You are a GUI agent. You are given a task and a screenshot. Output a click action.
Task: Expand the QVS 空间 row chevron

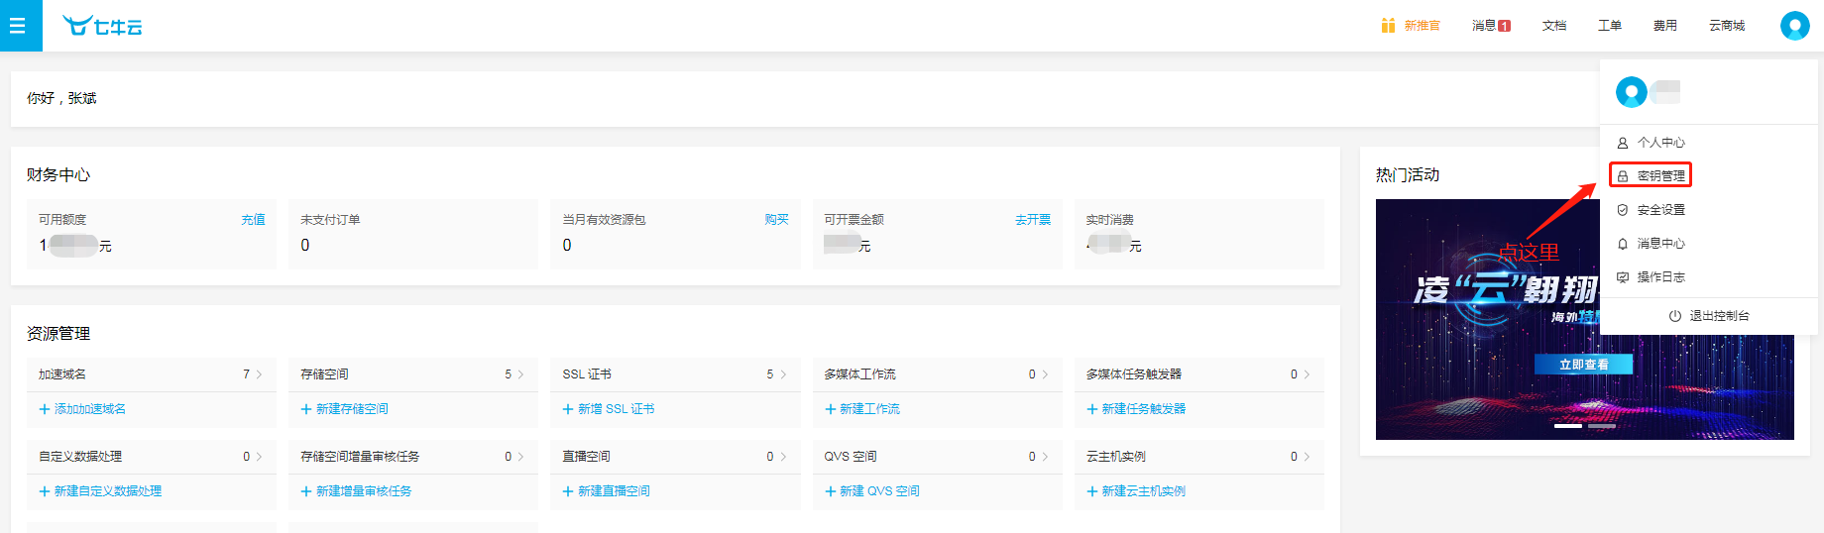[x=1045, y=457]
